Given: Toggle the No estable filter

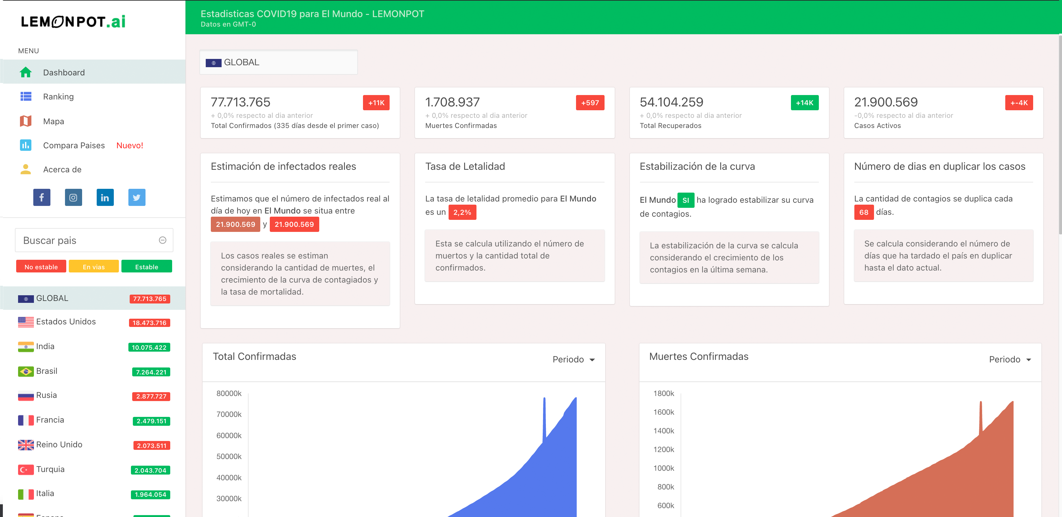Looking at the screenshot, I should click(41, 266).
